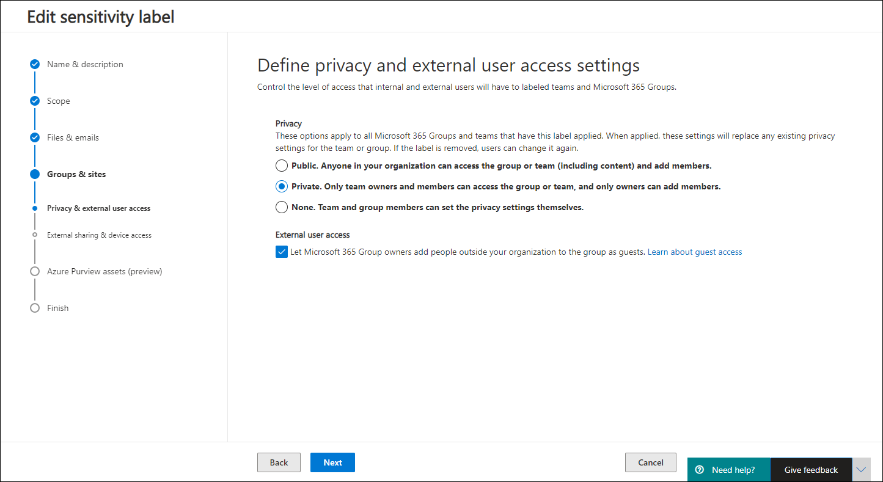The image size is (883, 482).
Task: Click the Files & emails checkmark step icon
Action: click(x=35, y=137)
